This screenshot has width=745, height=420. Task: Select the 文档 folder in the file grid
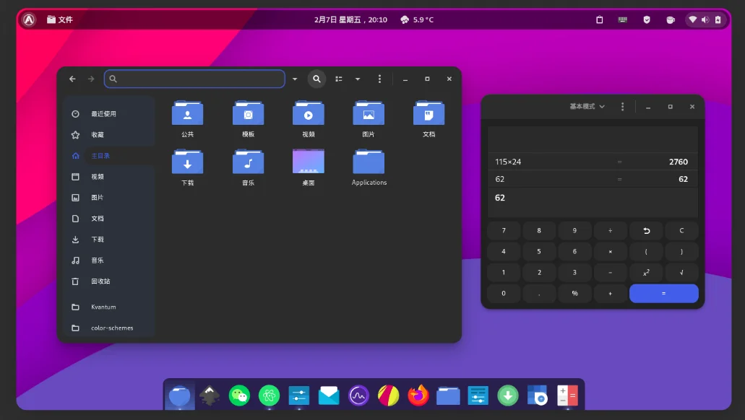429,113
